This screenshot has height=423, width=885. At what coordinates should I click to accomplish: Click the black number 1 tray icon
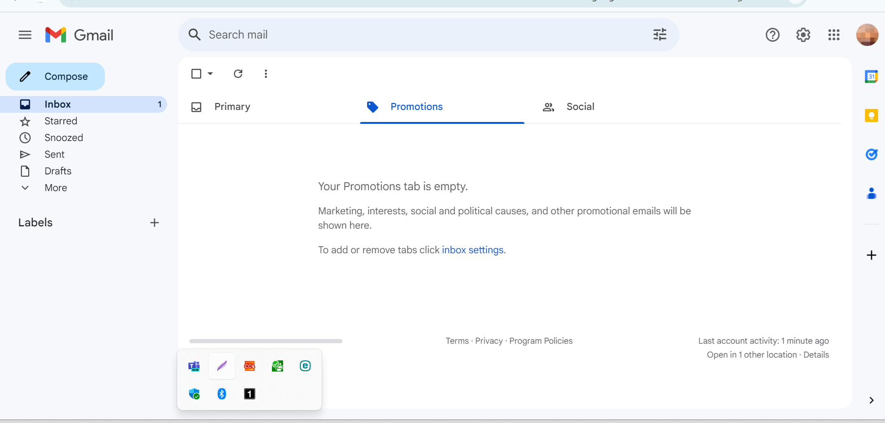tap(250, 394)
